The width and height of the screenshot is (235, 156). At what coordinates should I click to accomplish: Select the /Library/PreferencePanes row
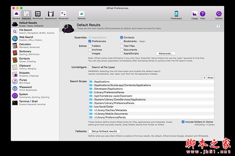click(x=151, y=92)
